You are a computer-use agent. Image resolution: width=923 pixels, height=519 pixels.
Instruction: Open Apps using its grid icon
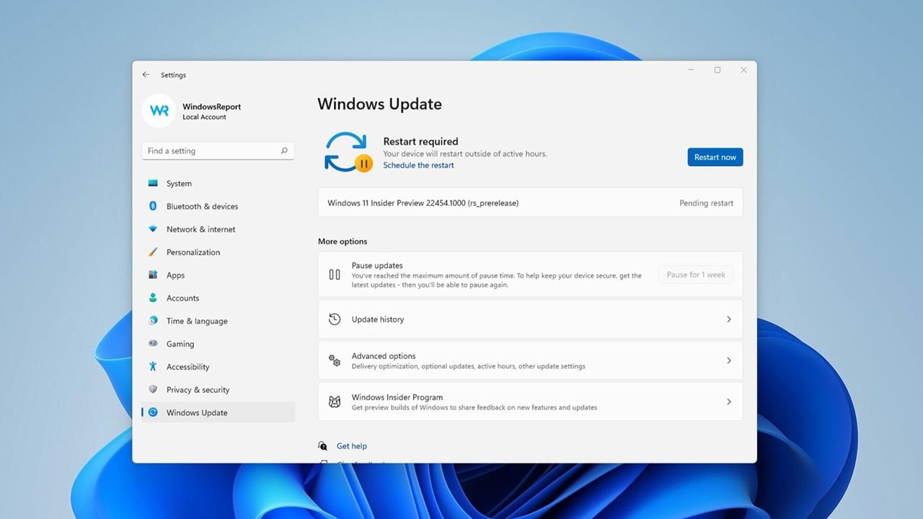[x=152, y=275]
